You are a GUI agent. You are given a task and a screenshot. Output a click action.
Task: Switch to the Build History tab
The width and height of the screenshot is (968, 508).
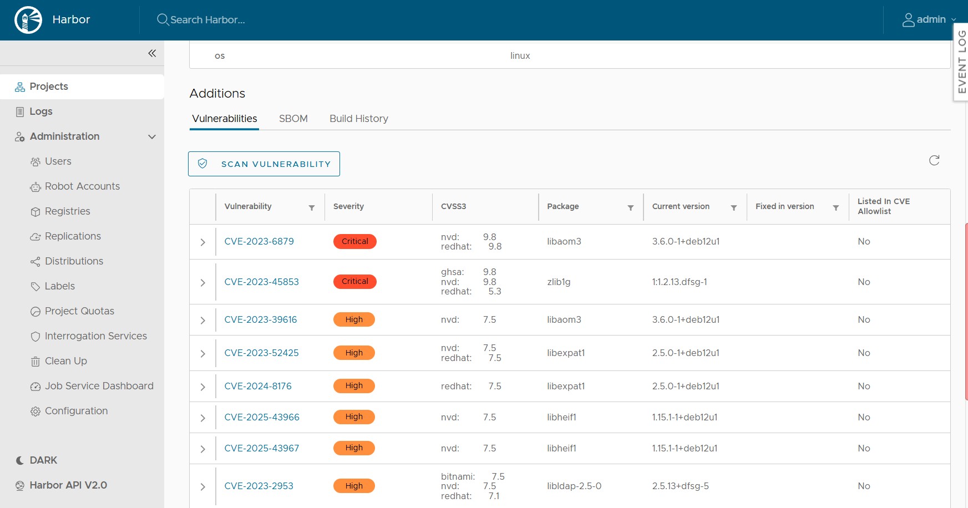(x=358, y=119)
